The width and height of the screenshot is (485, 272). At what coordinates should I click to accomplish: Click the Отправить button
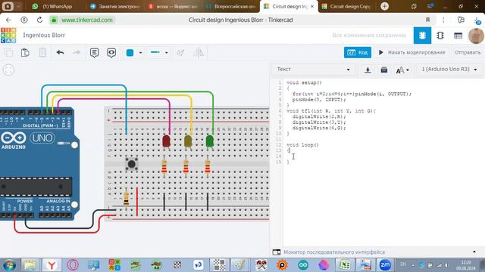tap(468, 53)
